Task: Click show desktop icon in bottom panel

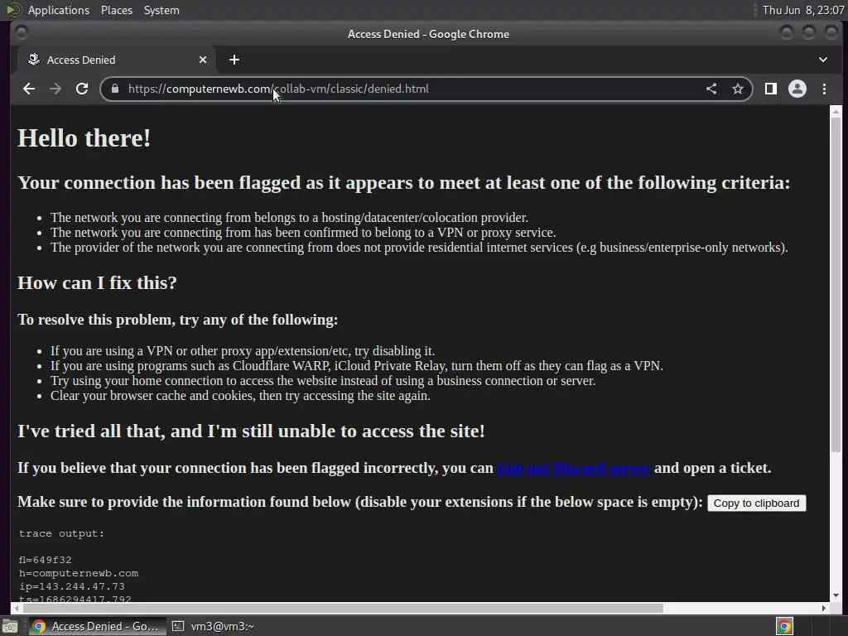Action: coord(10,626)
